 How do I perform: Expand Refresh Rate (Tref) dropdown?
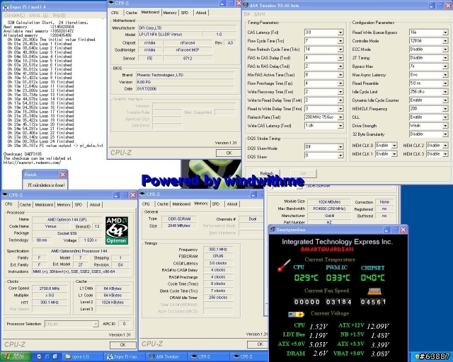pos(340,117)
